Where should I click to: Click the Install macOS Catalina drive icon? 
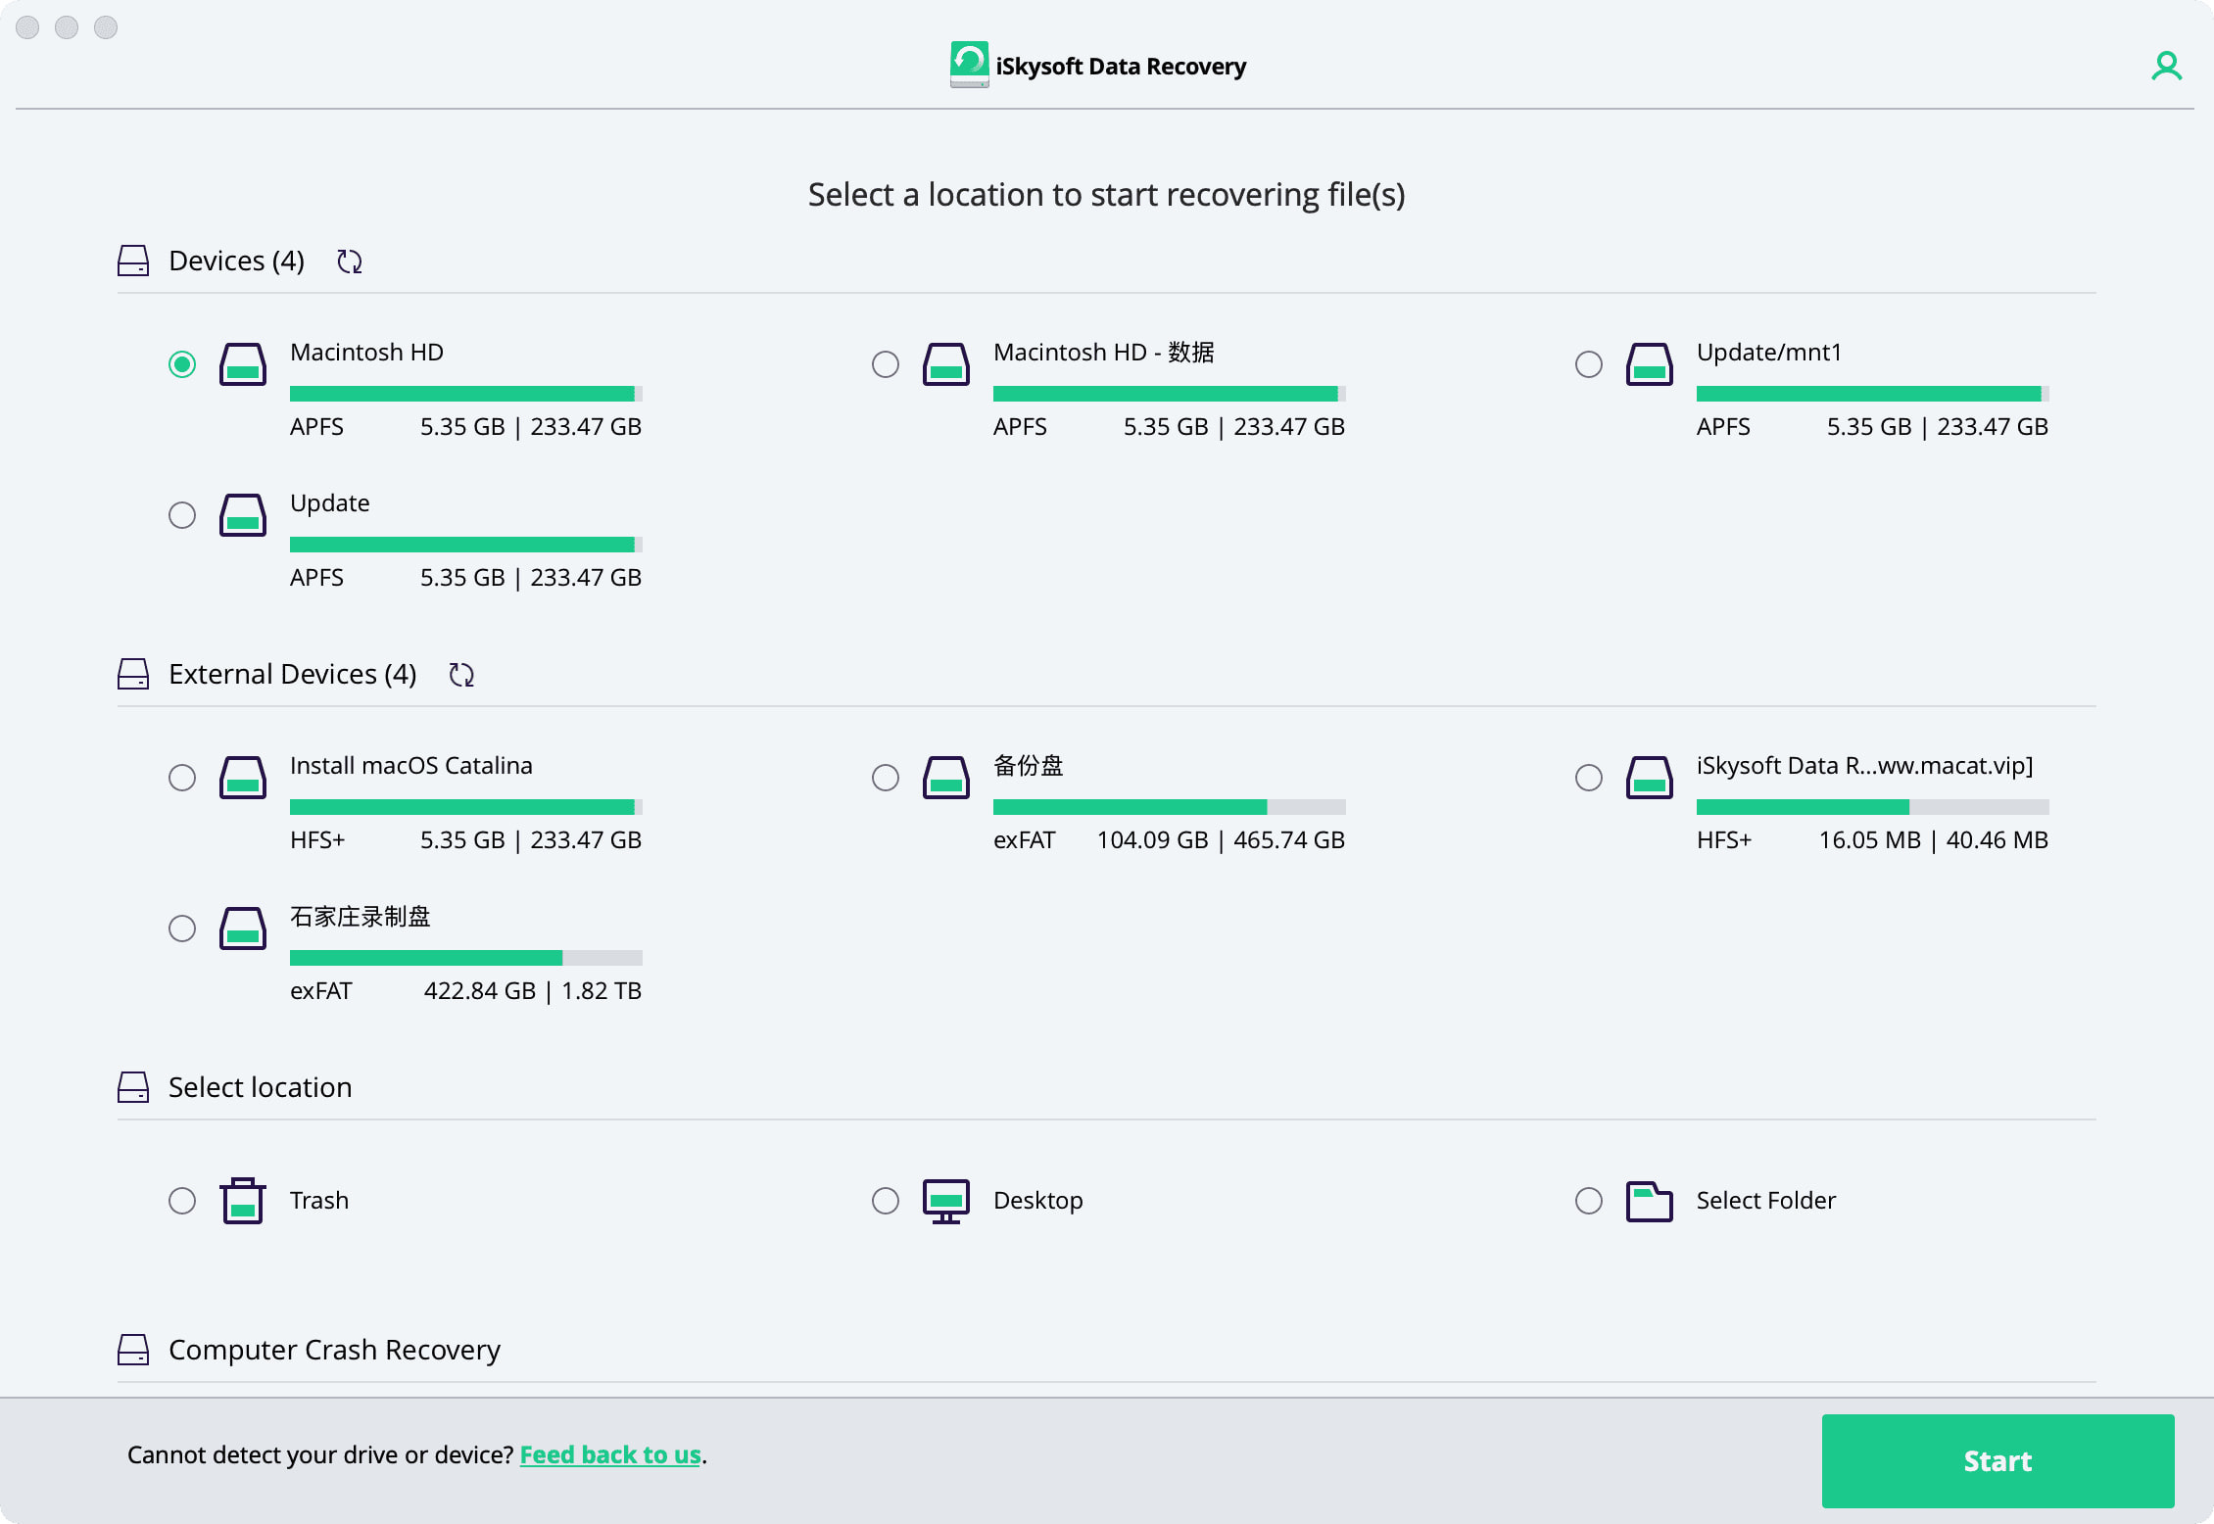coord(243,778)
